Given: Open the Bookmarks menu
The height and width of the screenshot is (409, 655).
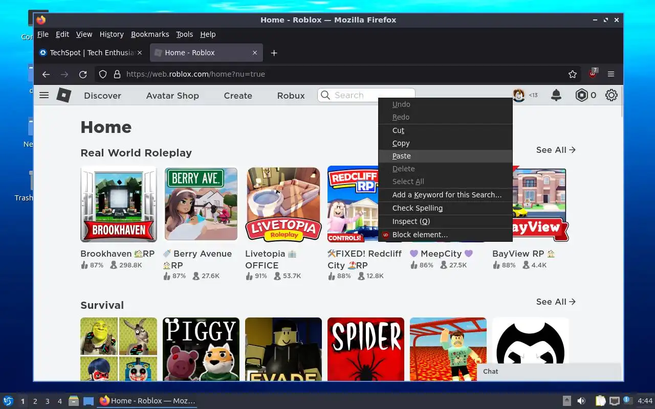Looking at the screenshot, I should point(150,34).
